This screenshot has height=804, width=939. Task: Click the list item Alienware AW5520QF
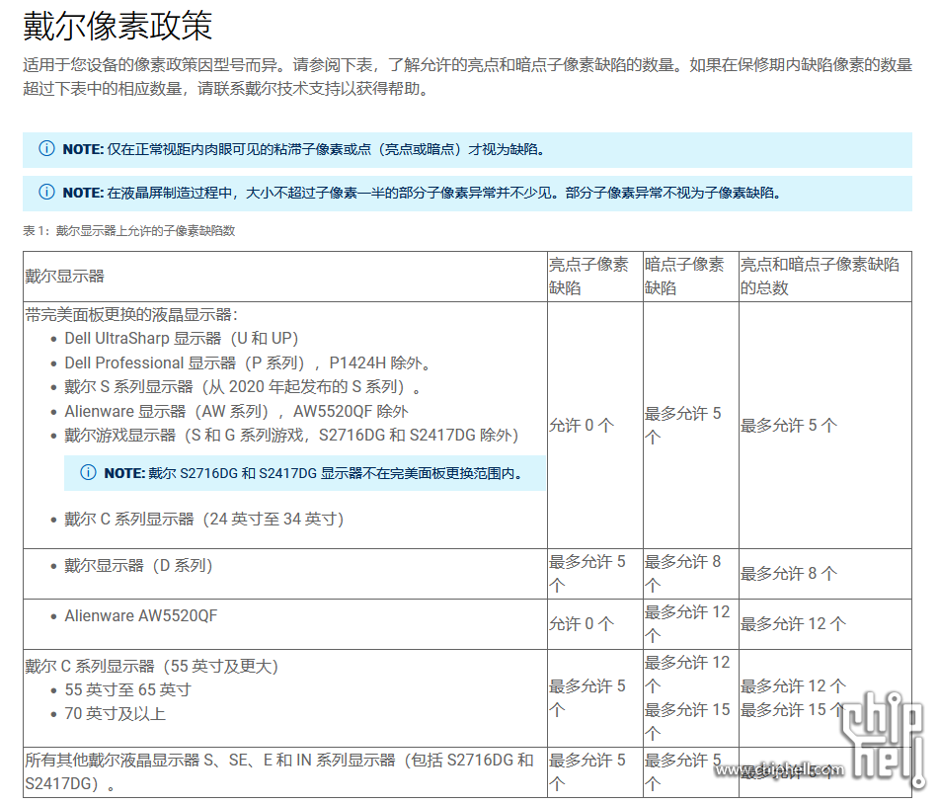pos(141,616)
